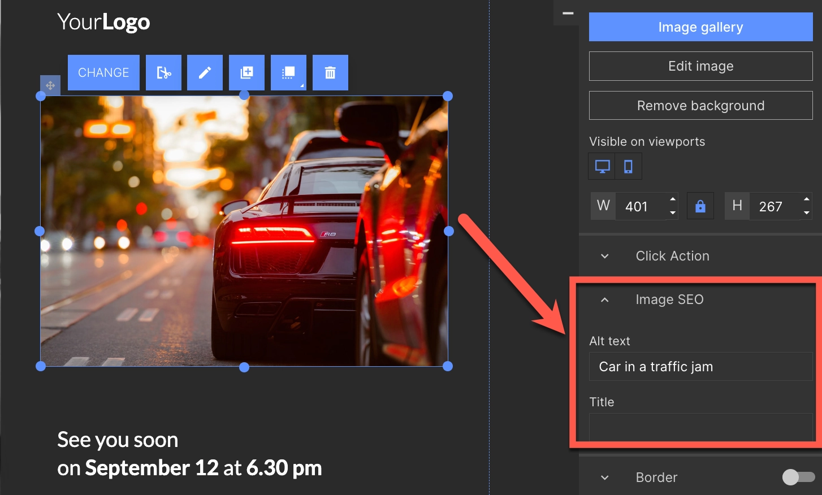822x495 pixels.
Task: Minimize the panel with the dash icon
Action: (x=568, y=13)
